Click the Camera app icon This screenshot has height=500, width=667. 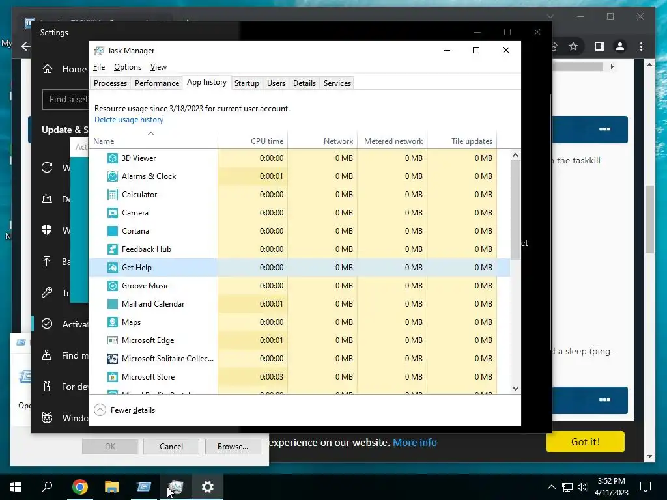(112, 213)
